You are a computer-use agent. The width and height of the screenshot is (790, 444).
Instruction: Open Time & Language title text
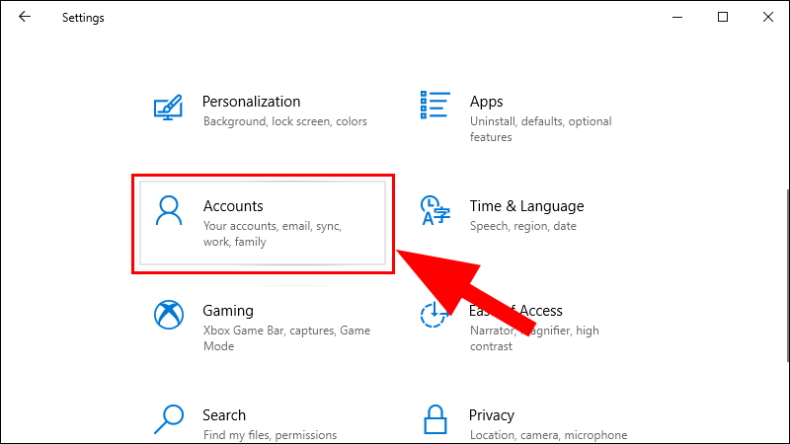click(x=526, y=206)
